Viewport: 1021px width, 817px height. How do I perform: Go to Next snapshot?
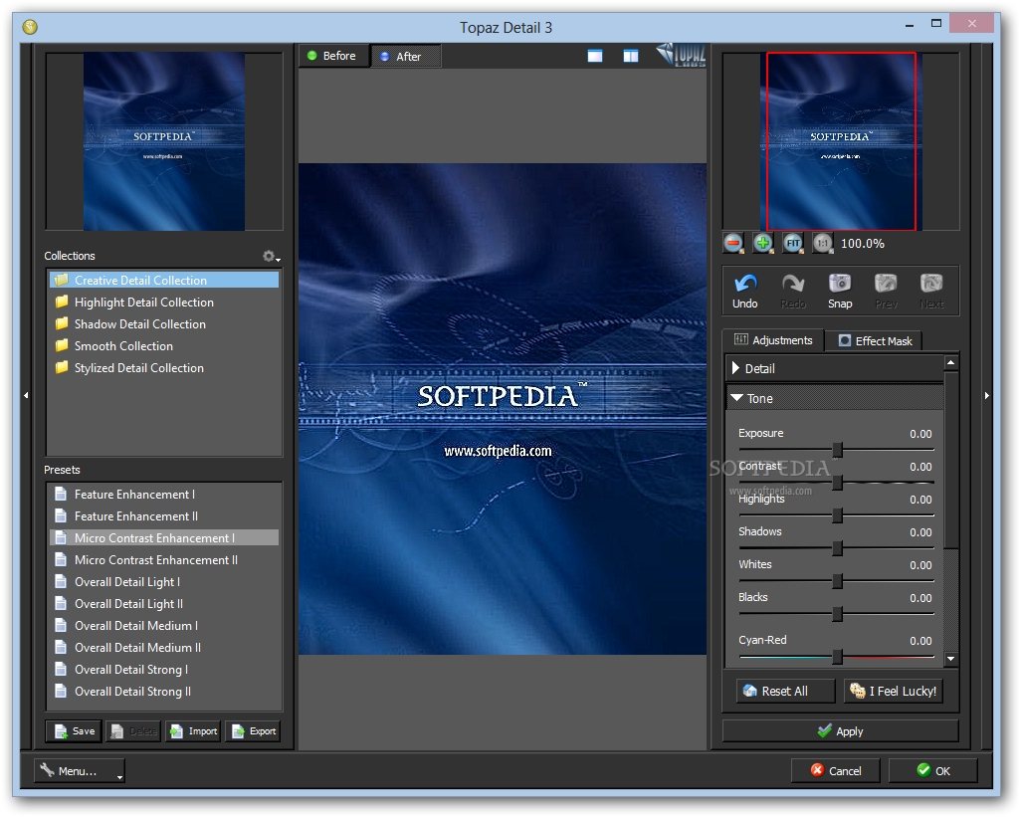(x=931, y=291)
